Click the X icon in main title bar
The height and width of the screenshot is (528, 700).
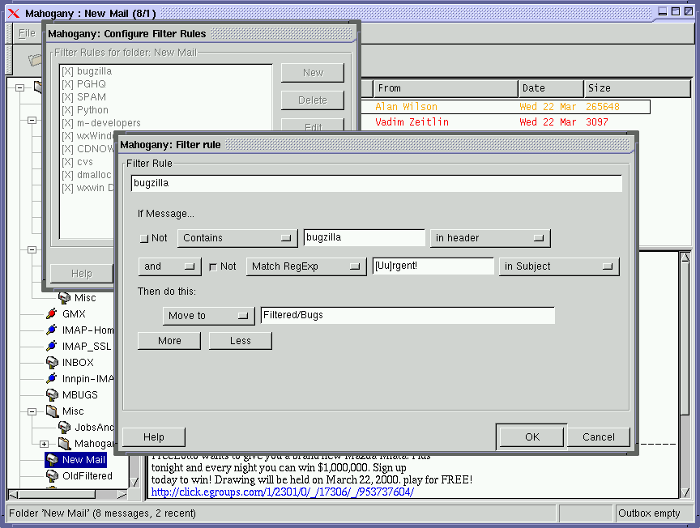click(x=14, y=13)
